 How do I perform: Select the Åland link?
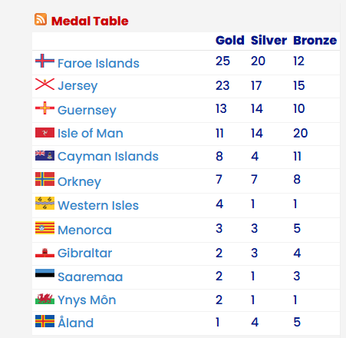click(76, 322)
